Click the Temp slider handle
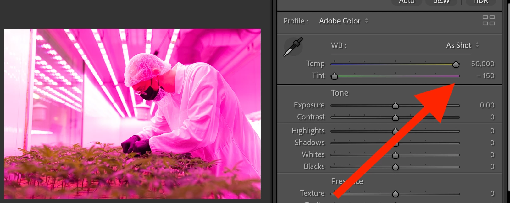This screenshot has height=203, width=510. (x=456, y=65)
